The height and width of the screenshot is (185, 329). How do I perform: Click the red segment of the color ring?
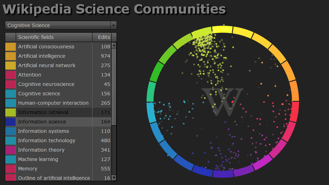click(x=295, y=112)
